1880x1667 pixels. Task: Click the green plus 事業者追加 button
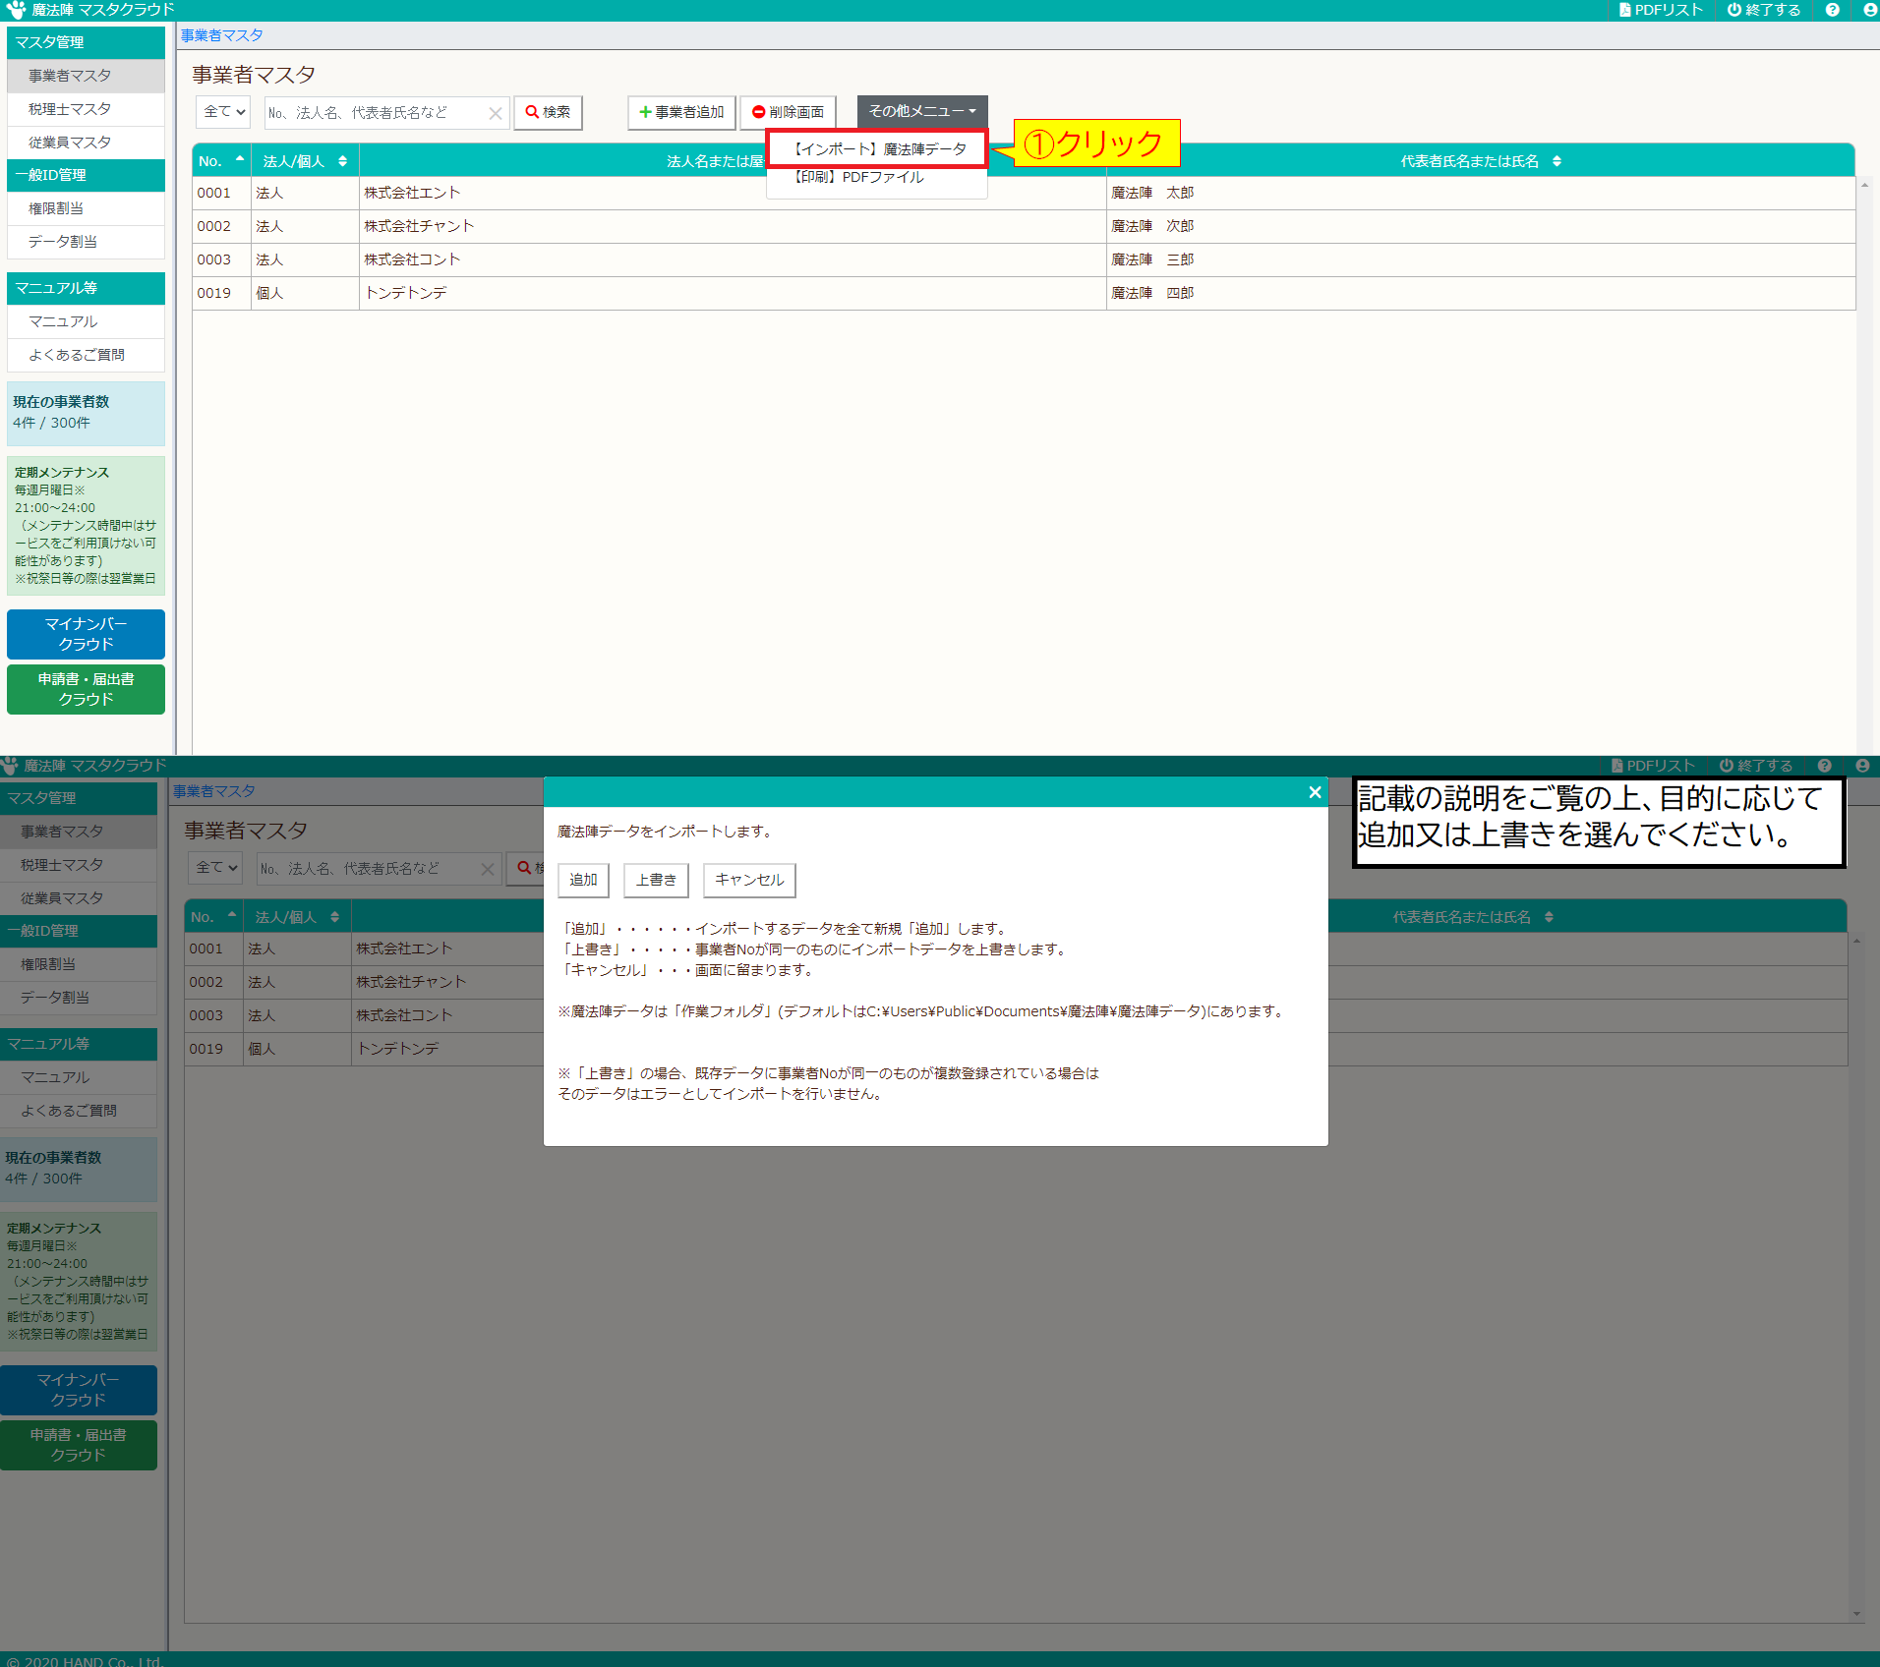point(681,112)
